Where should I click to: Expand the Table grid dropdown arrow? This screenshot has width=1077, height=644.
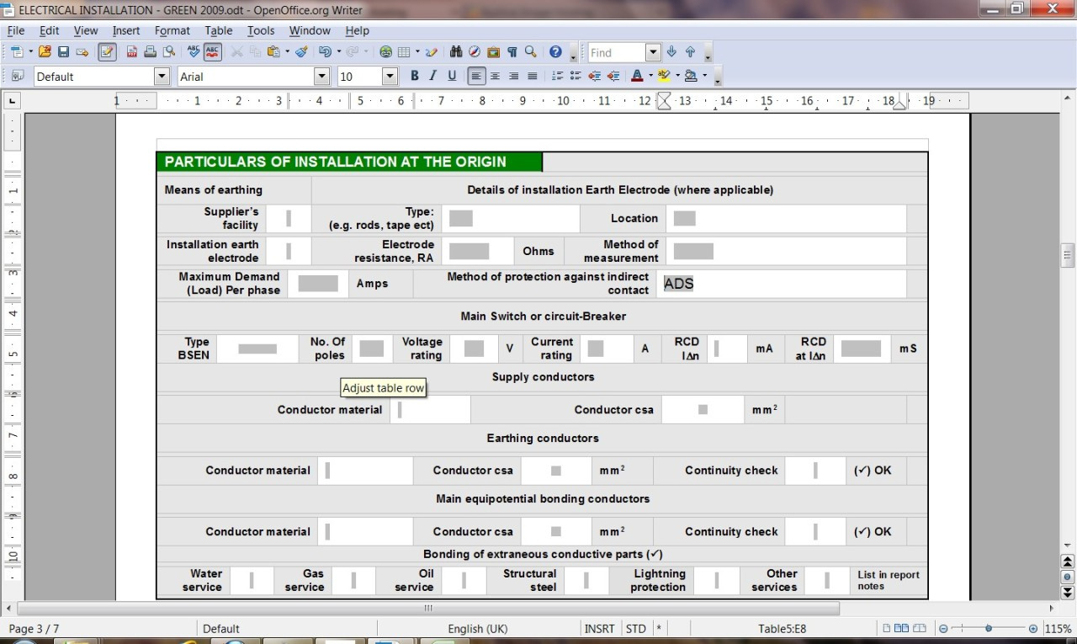pyautogui.click(x=417, y=52)
